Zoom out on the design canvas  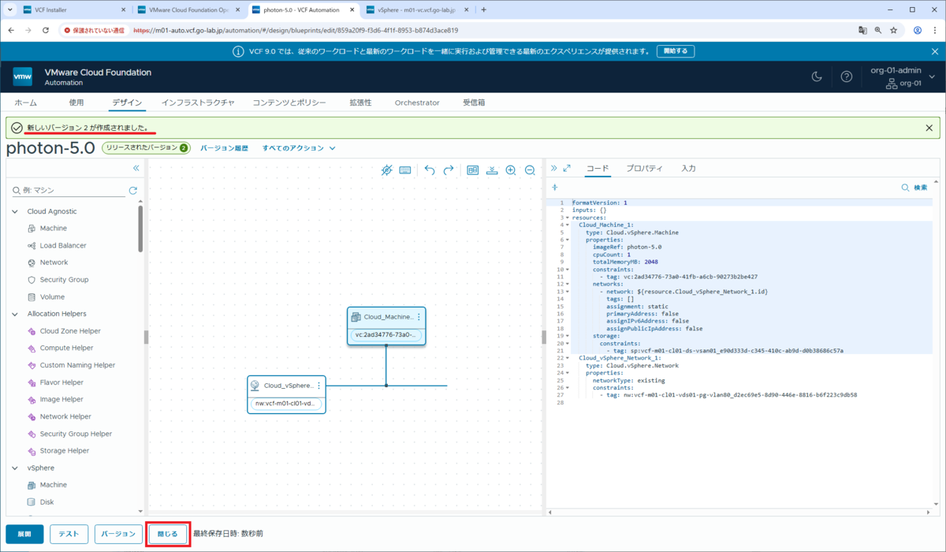[530, 170]
